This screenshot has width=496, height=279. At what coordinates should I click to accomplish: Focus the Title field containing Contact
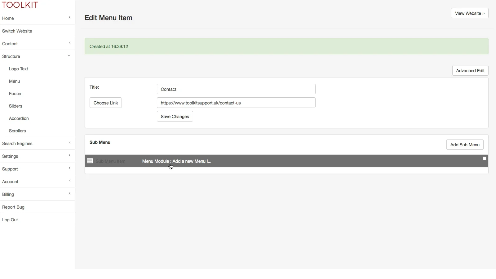tap(236, 89)
